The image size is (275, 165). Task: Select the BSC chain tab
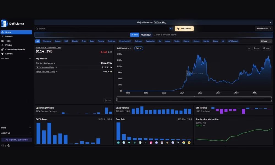pos(66,41)
